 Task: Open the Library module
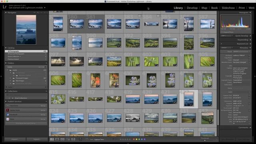tap(178, 8)
